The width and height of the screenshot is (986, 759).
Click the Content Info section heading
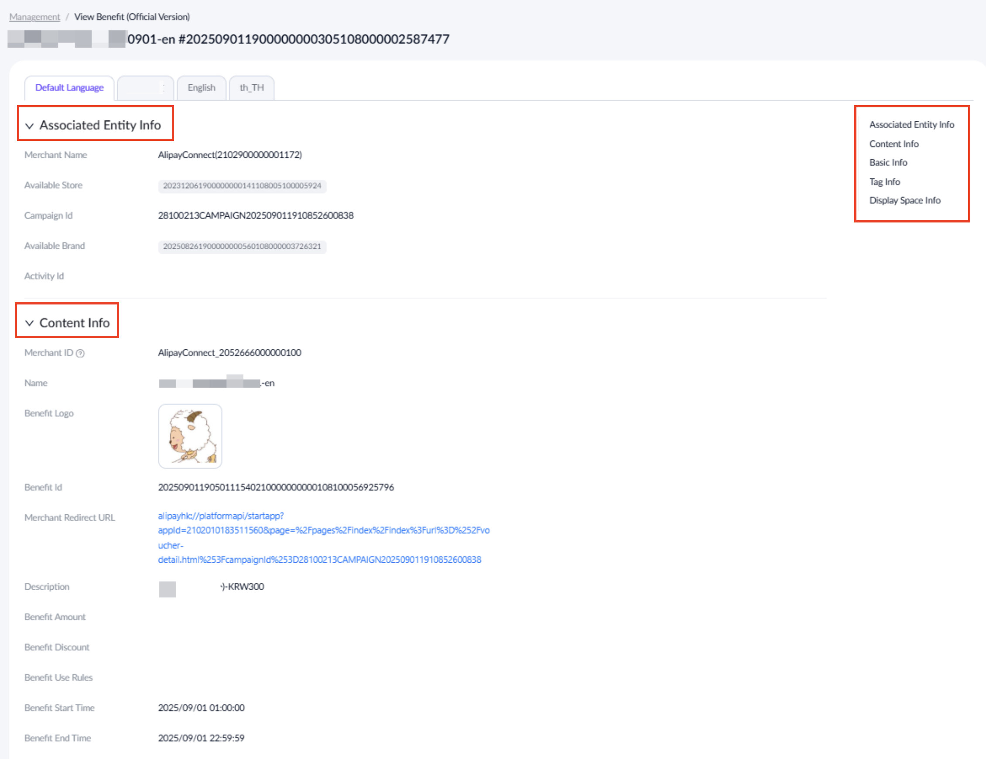tap(75, 323)
